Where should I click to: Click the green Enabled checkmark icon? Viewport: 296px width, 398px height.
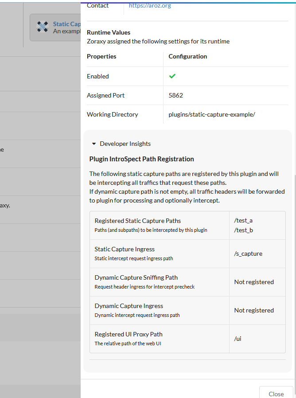[172, 76]
